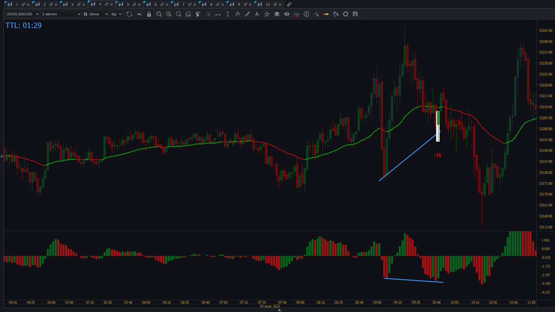Open the pattern/network shapes tool
Viewport: 555px width, 312px height.
[x=267, y=14]
